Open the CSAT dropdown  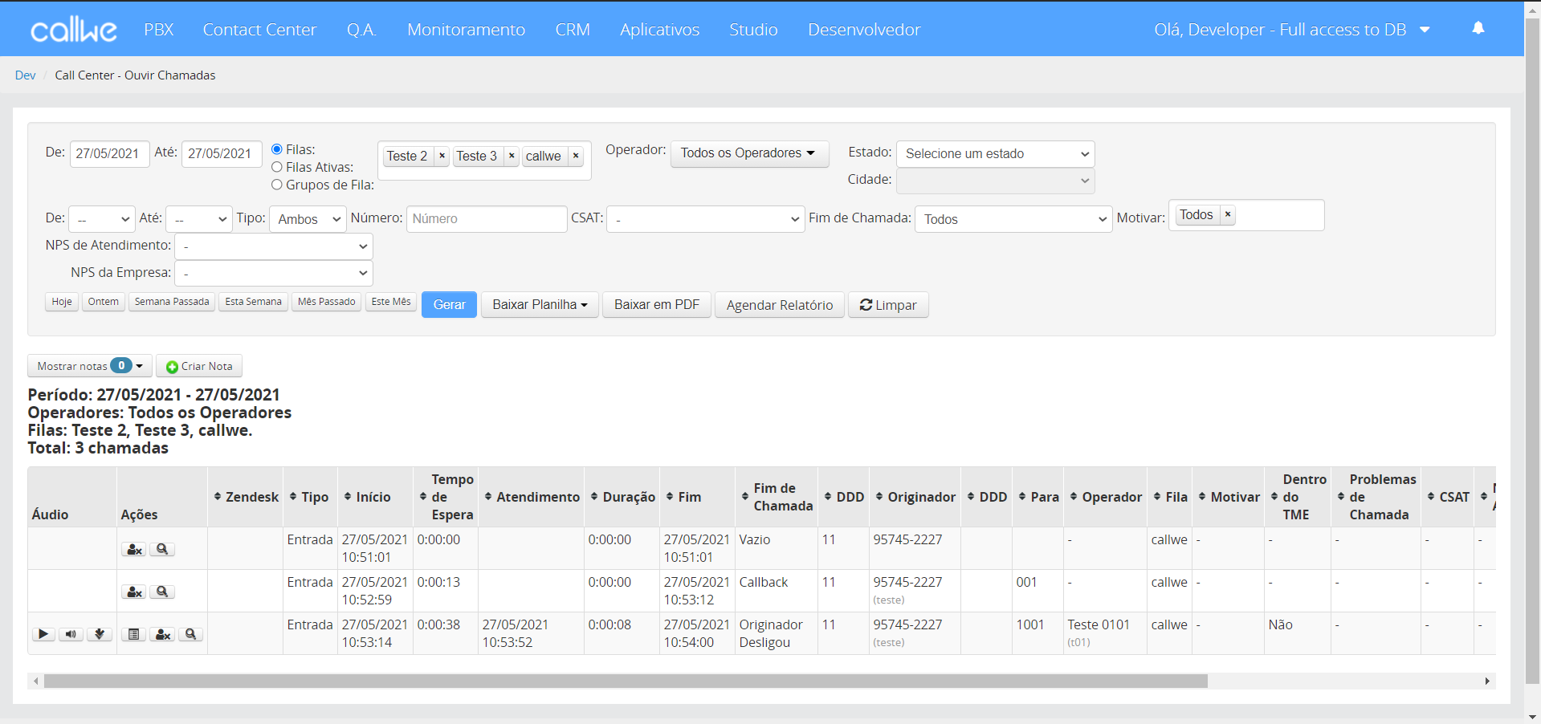706,219
